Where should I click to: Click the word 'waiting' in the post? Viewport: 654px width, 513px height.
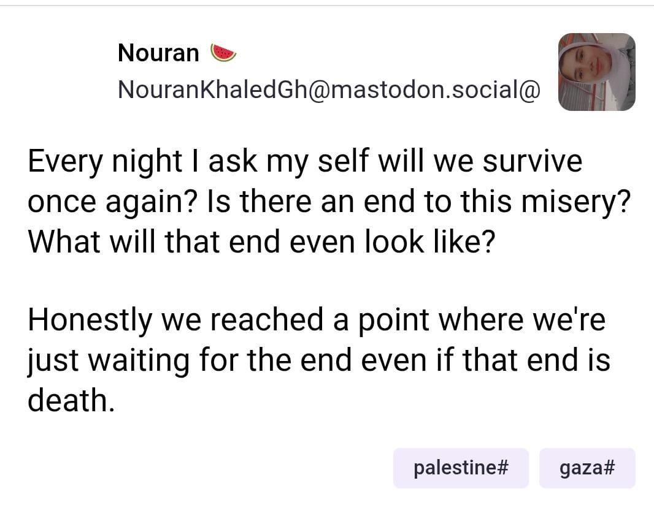(x=139, y=361)
